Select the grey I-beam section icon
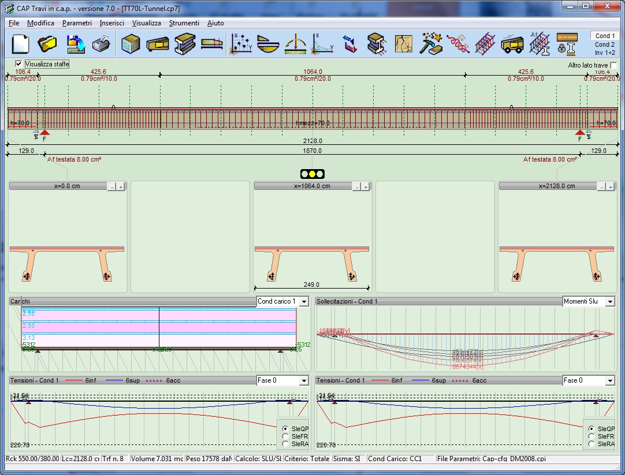This screenshot has height=475, width=625. click(x=185, y=44)
